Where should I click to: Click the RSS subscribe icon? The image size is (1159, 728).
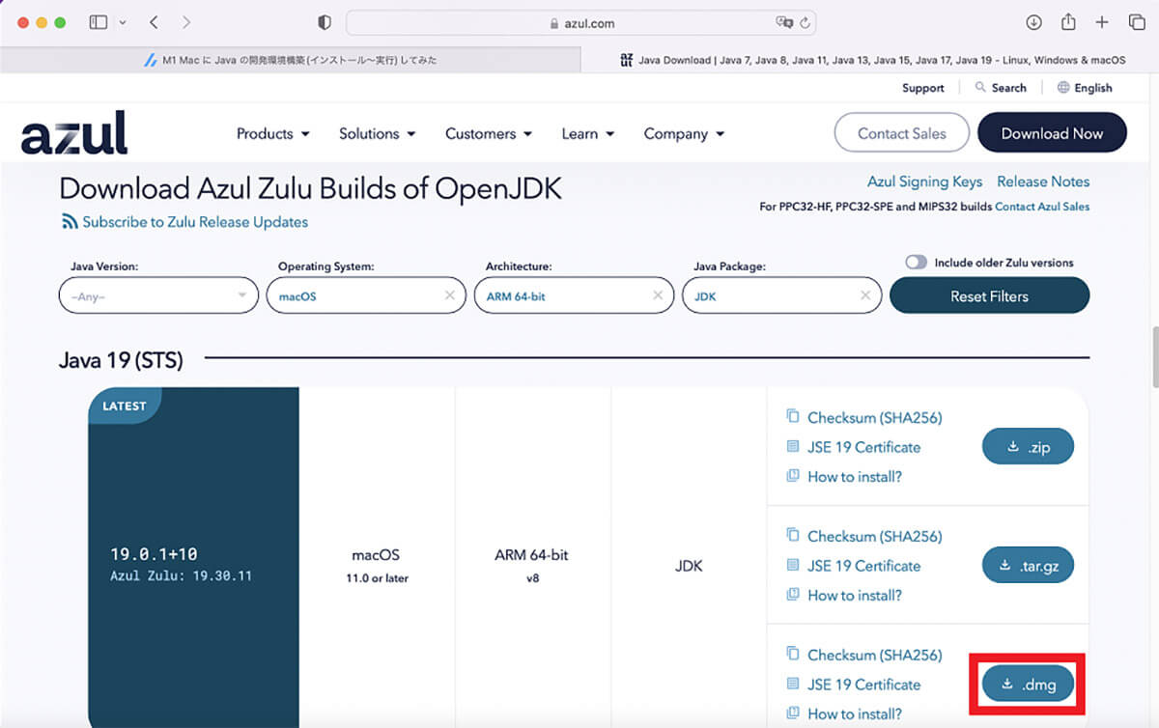pos(70,222)
